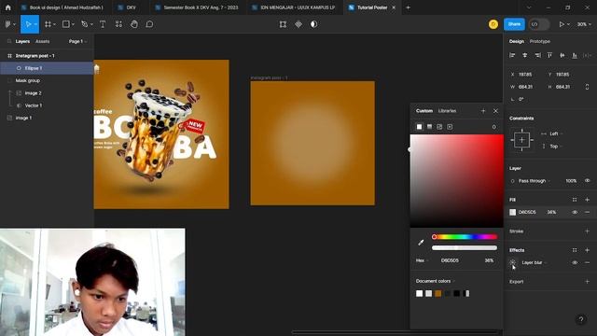Remove the D6D5D5 fill

pos(587,212)
